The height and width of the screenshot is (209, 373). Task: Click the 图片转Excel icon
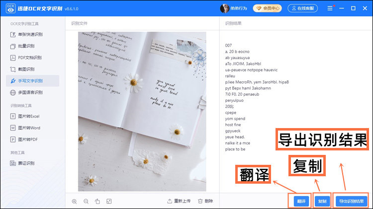click(x=13, y=116)
